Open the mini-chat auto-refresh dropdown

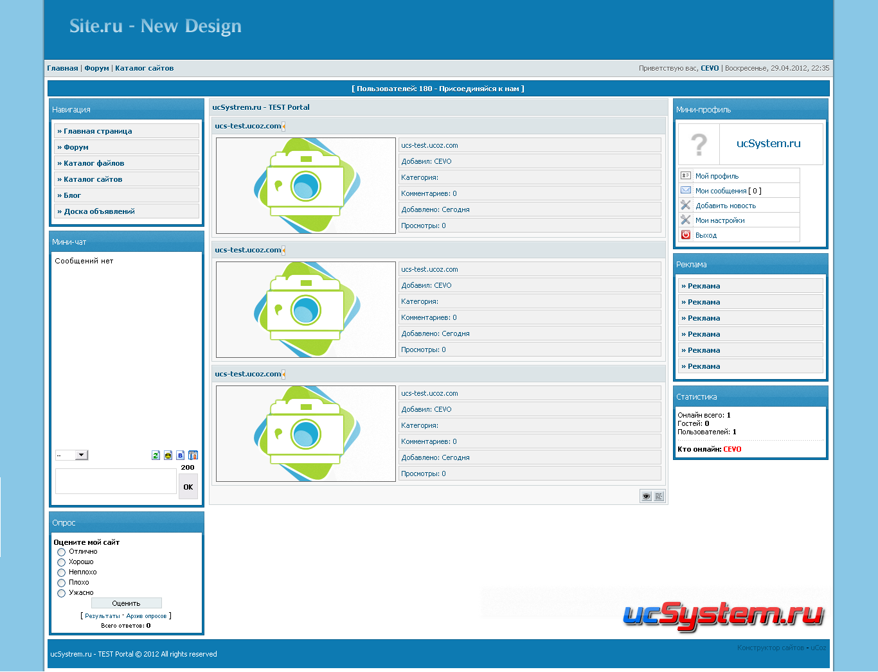[x=71, y=455]
